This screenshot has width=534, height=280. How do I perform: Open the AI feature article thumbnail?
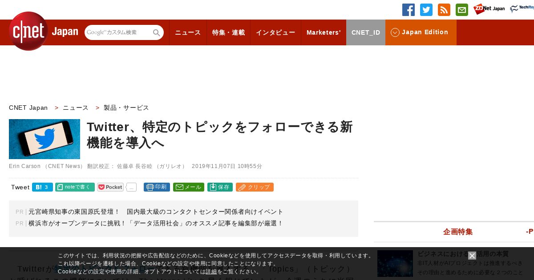tap(395, 263)
